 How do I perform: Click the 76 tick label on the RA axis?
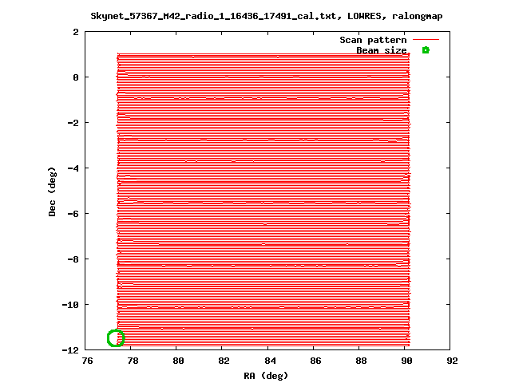[x=87, y=361]
